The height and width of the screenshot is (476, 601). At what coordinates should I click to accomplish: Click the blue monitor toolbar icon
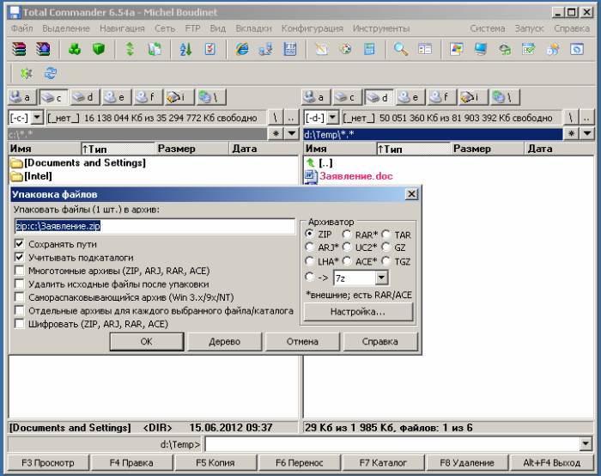(481, 49)
